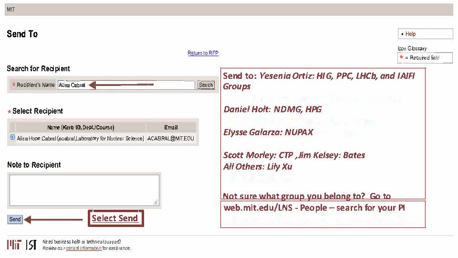Screen dimensions: 458x258
Task: Open the contact information link
Action: tap(83, 248)
